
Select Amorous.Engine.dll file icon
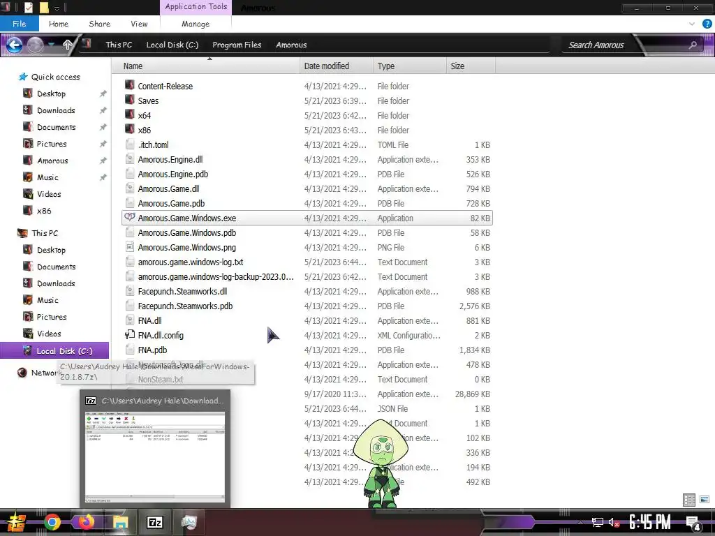130,159
